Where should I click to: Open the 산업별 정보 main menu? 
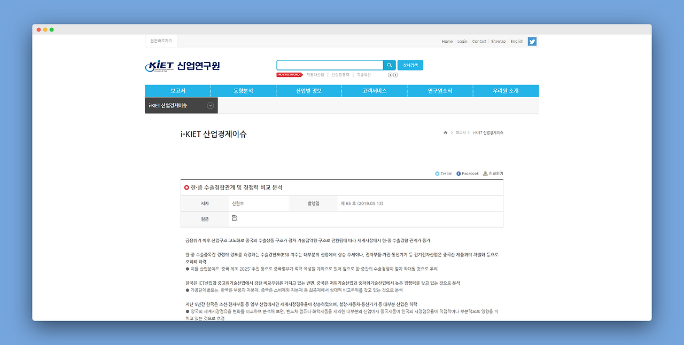tap(309, 91)
